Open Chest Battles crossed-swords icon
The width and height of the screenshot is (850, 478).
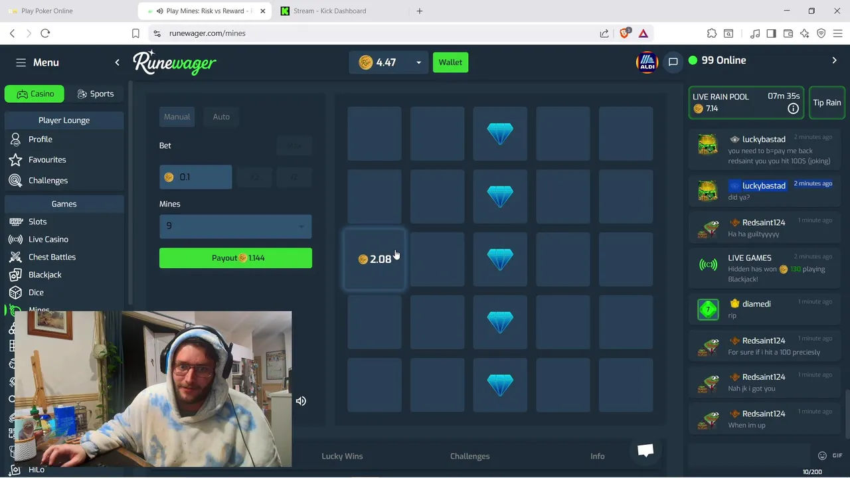[x=15, y=257]
